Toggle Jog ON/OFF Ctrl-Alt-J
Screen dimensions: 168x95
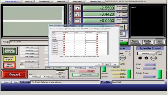tap(85, 75)
